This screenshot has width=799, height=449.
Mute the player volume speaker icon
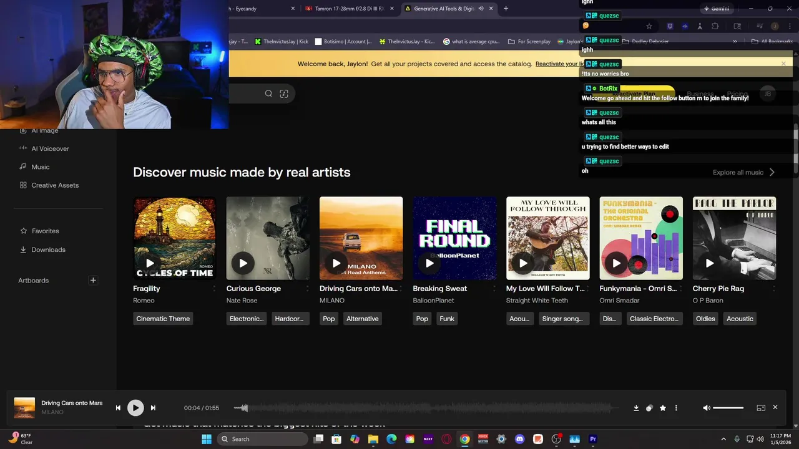click(707, 408)
